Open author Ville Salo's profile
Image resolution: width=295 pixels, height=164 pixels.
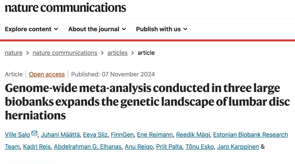[17, 135]
